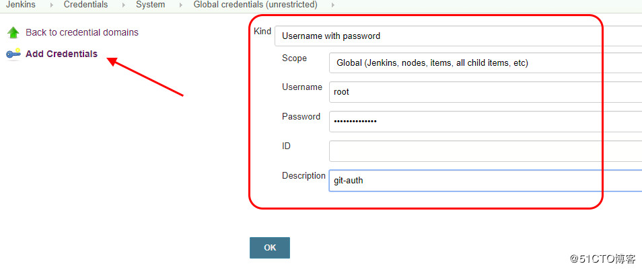Click the empty ID input field
The image size is (642, 270).
pyautogui.click(x=485, y=151)
